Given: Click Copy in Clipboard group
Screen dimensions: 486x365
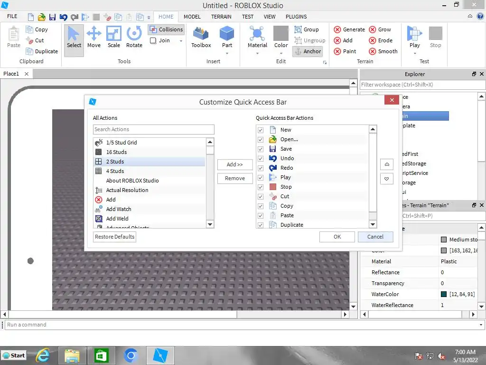Looking at the screenshot, I should 37,29.
